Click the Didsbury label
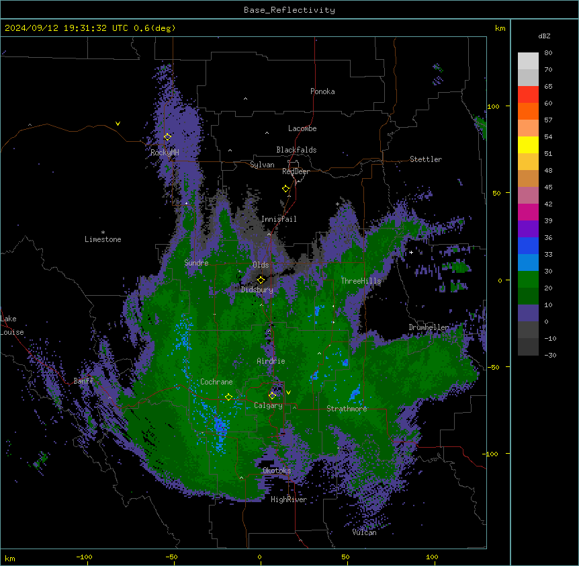Screen dimensions: 579x566 [257, 290]
